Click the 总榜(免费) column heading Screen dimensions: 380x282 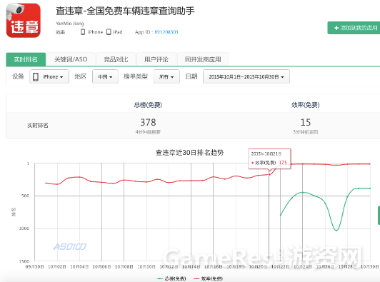pos(148,105)
